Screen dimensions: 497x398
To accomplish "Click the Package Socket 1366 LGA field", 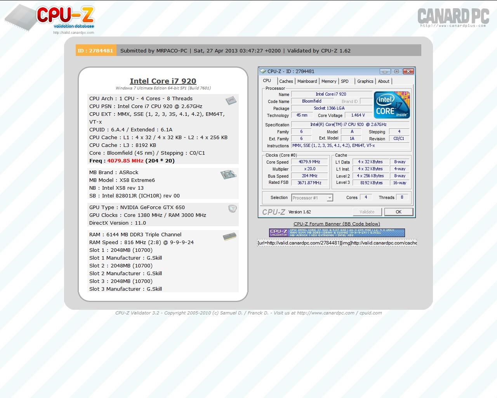I will (331, 108).
